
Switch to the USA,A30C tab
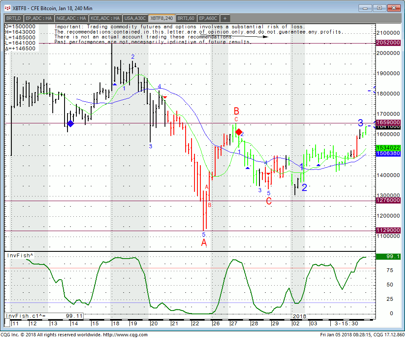(135, 18)
